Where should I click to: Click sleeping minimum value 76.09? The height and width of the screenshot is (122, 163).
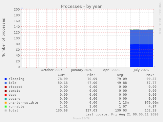92,79
